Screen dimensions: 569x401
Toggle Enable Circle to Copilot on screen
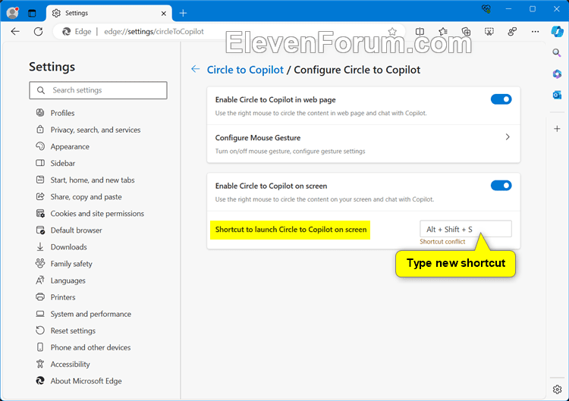coord(501,186)
